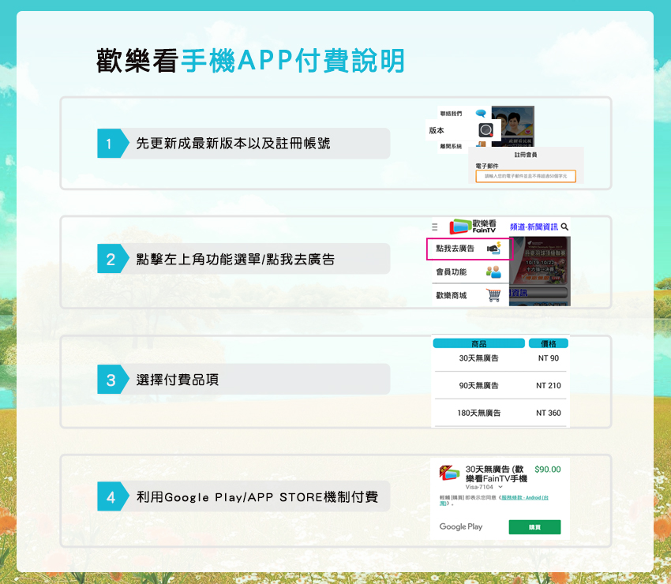Open the hamburger menu beside FainTV logo

click(x=434, y=227)
